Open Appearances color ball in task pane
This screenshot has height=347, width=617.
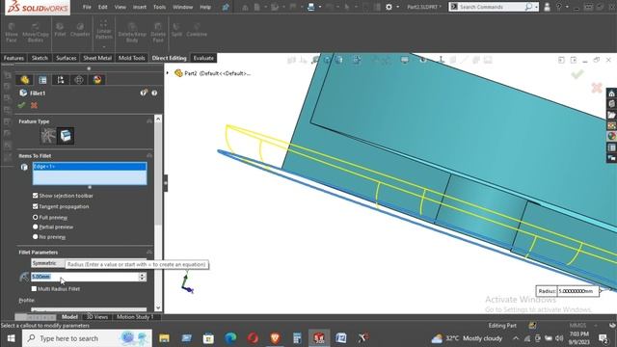point(611,136)
